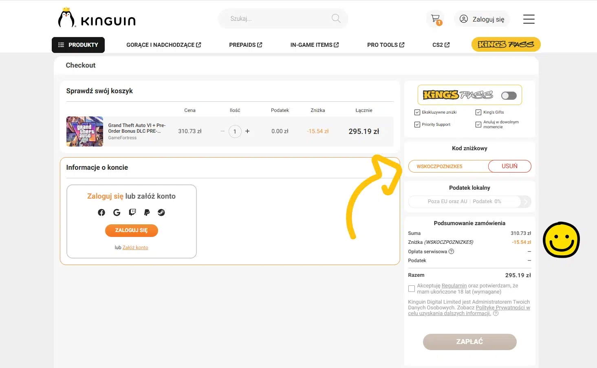Open the hamburger menu icon
This screenshot has height=368, width=597.
click(529, 19)
